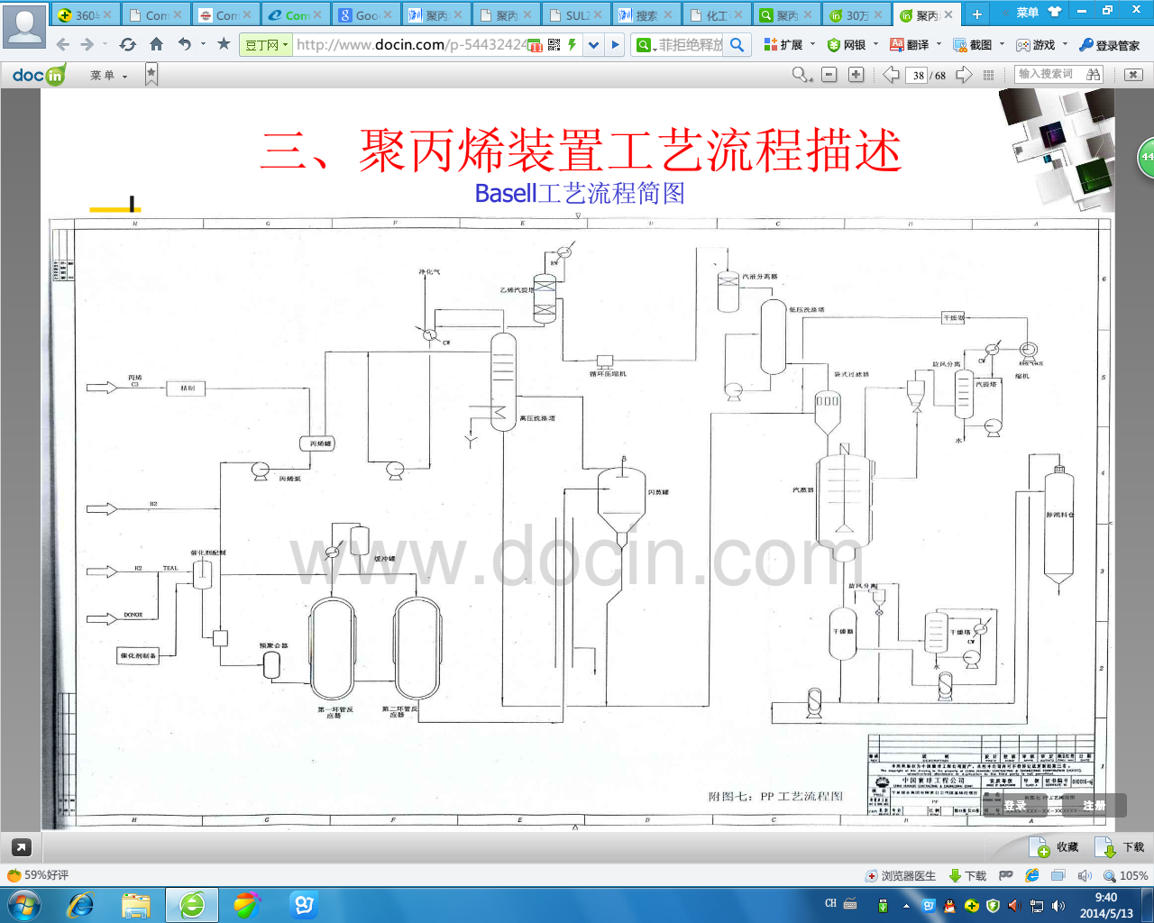The height and width of the screenshot is (923, 1154).
Task: Click 登录管家 login manager
Action: coord(1110,44)
